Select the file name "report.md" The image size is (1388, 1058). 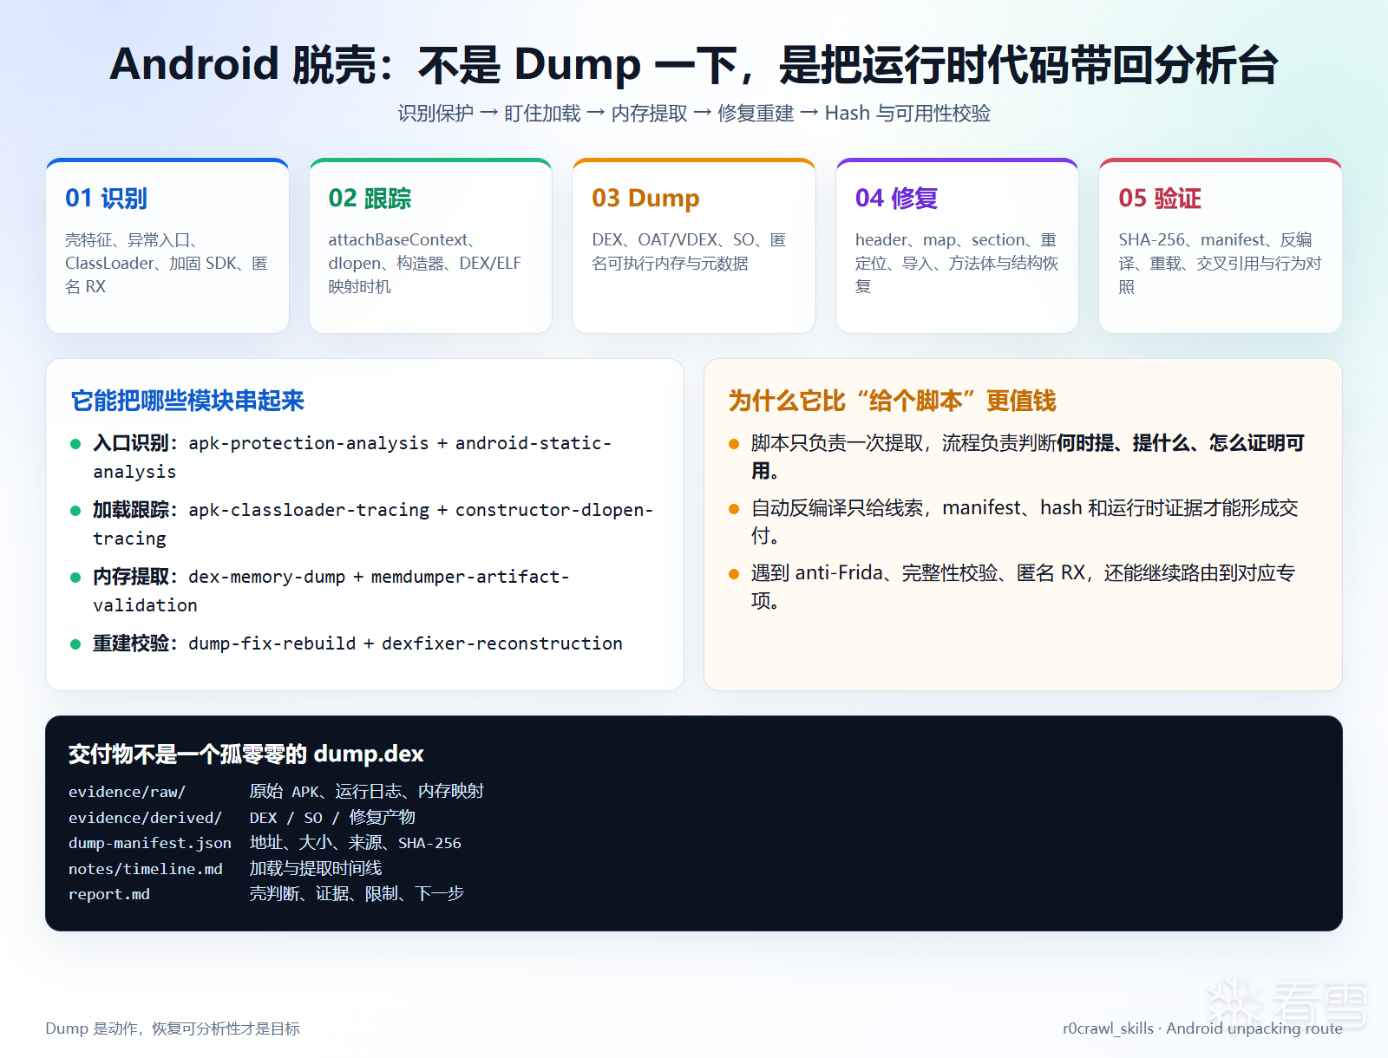click(x=109, y=894)
